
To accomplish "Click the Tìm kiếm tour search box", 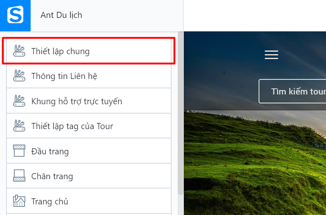I will [x=294, y=91].
